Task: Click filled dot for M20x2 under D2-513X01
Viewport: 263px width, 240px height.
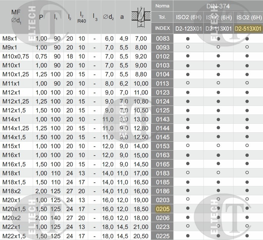Action: tap(248, 218)
